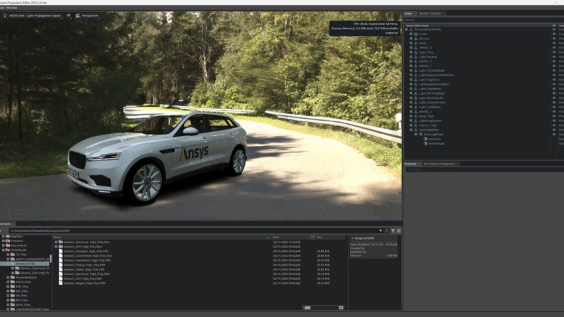Screen dimensions: 564x317
Task: Collapse the World (defaultPrim) node
Action: [407, 29]
